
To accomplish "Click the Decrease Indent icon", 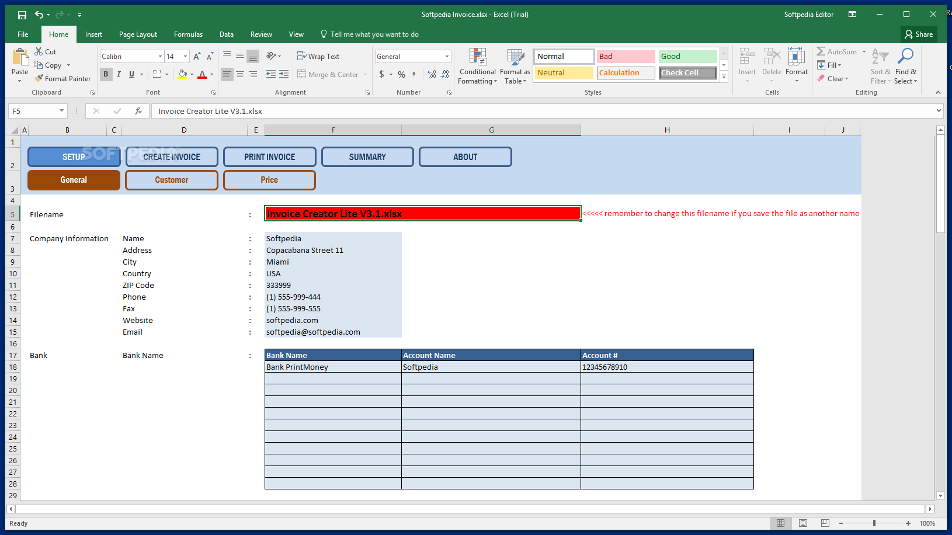I will tap(271, 74).
